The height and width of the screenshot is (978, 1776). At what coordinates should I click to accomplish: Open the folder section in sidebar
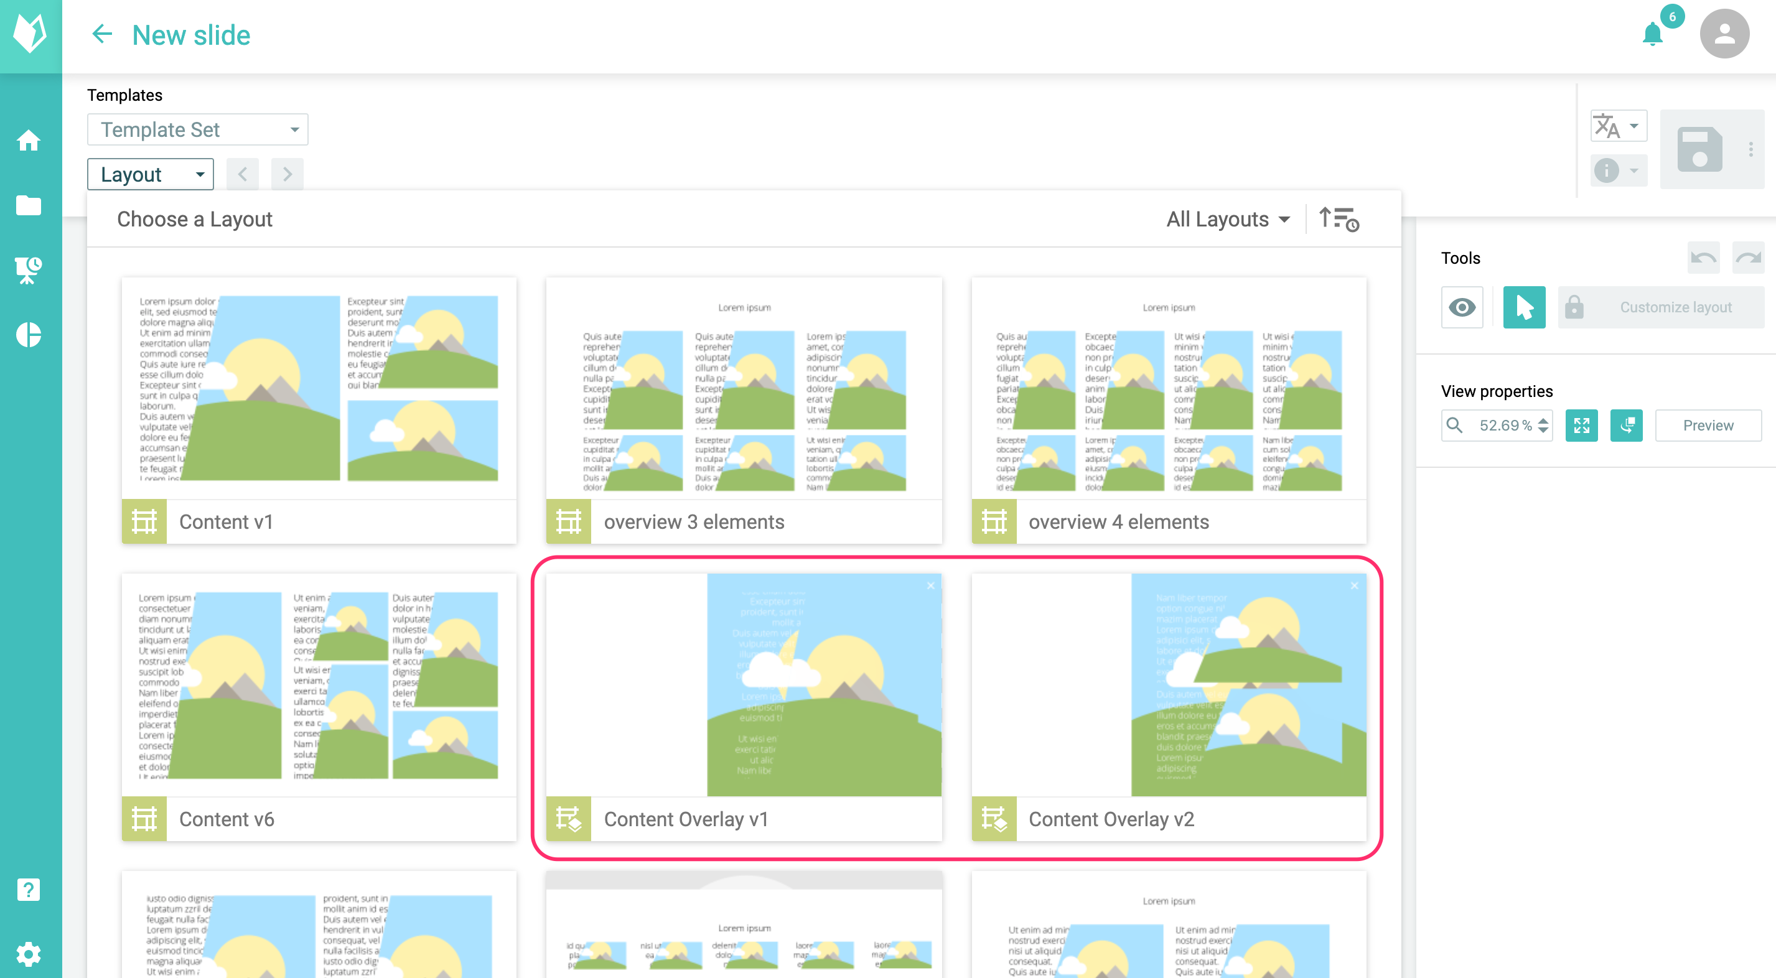(28, 205)
